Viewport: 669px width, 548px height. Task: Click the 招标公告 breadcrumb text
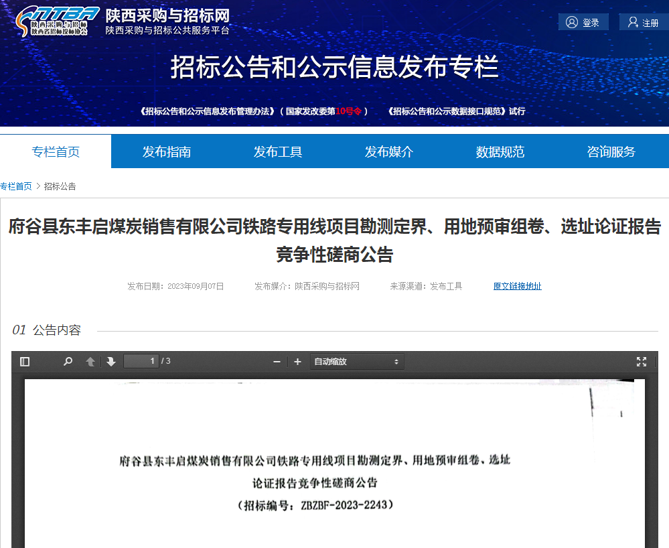coord(60,186)
